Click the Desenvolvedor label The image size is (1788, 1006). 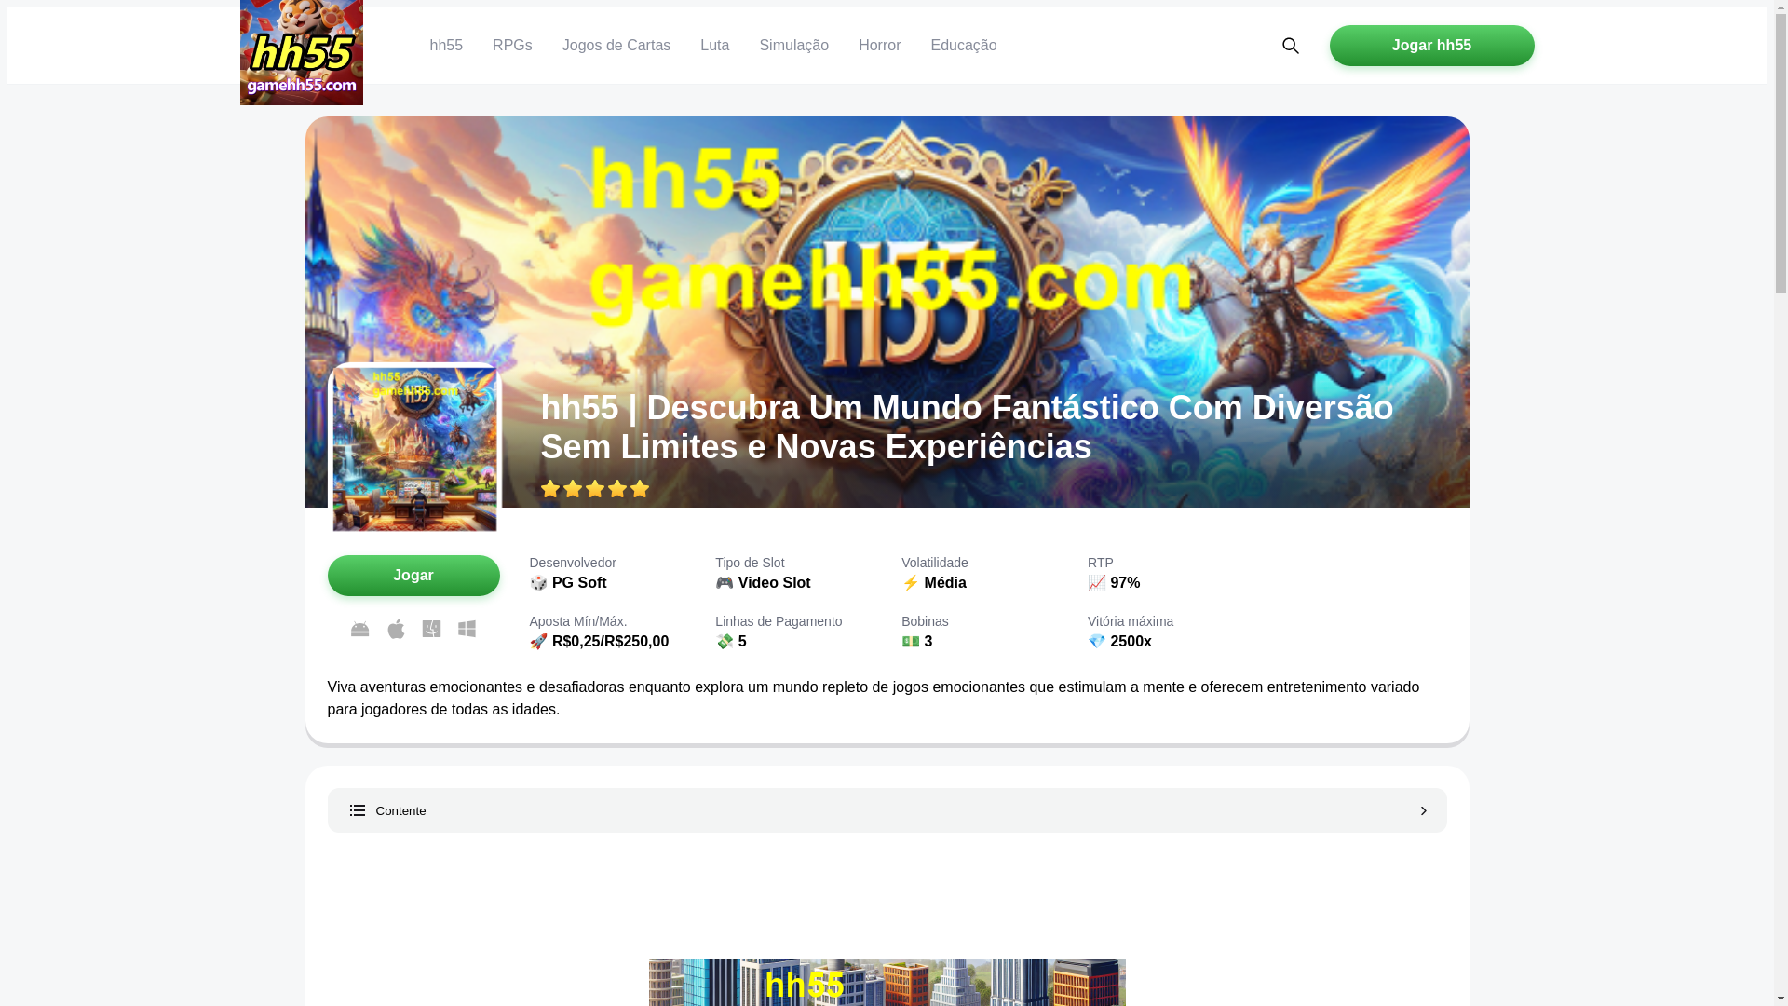click(x=573, y=563)
